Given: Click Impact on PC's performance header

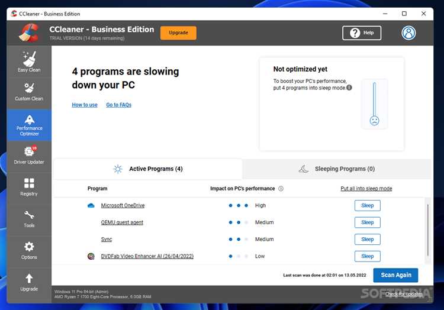Looking at the screenshot, I should point(242,189).
